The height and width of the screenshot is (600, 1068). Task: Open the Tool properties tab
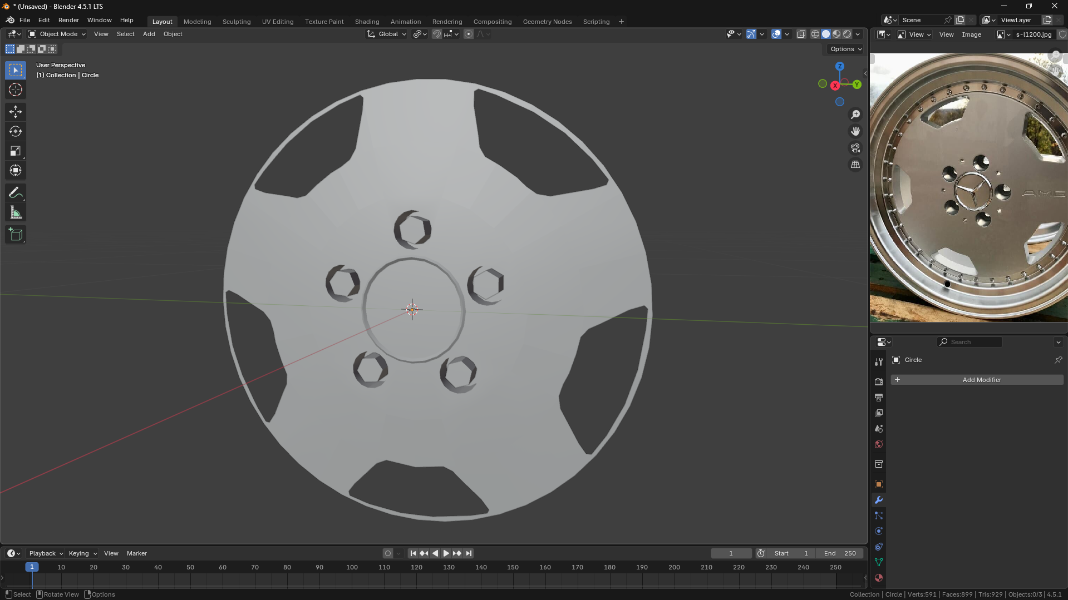pos(879,362)
